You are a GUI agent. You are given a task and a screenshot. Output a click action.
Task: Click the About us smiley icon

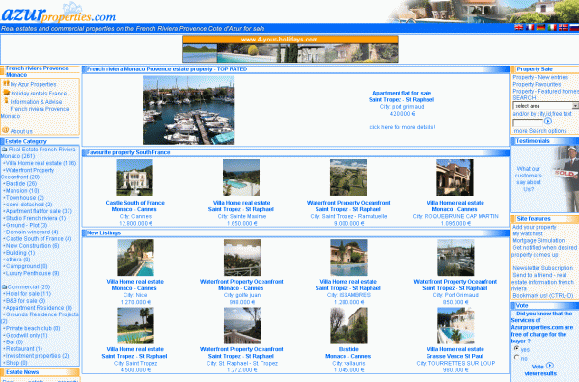tap(5, 130)
